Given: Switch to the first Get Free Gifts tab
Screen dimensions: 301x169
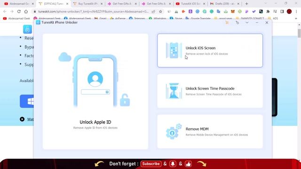Looking at the screenshot, I should tap(122, 4).
